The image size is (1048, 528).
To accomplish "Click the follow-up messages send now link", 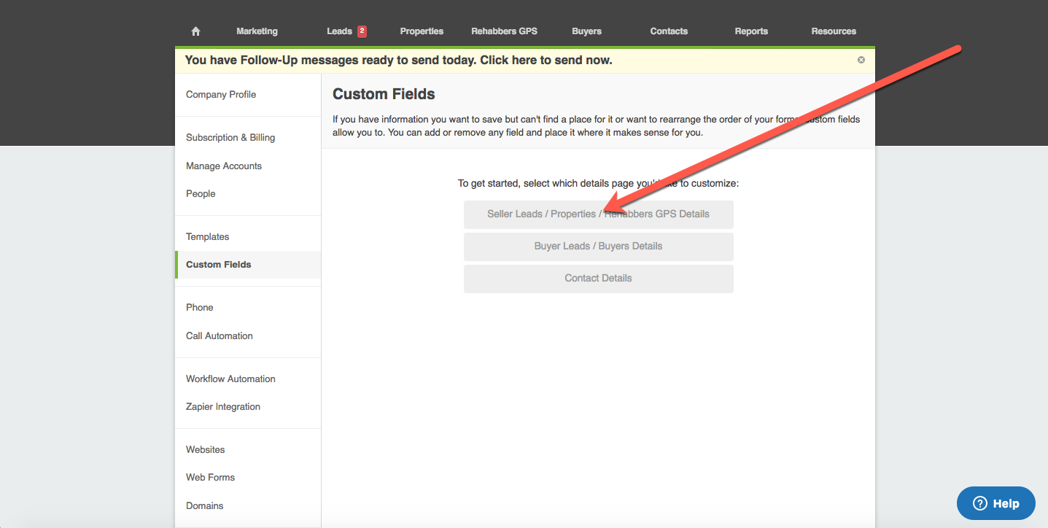I will click(398, 61).
